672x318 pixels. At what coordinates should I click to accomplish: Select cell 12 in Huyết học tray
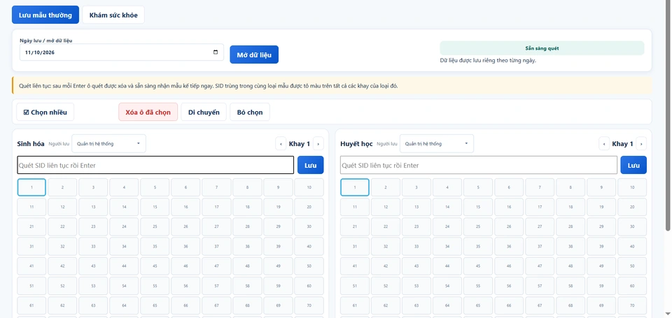pyautogui.click(x=385, y=207)
